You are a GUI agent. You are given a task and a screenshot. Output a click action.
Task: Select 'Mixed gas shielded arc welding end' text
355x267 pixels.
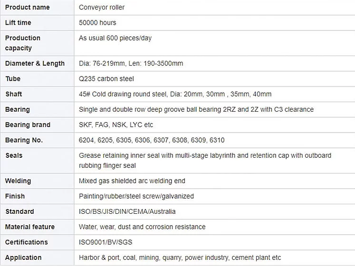(x=132, y=181)
